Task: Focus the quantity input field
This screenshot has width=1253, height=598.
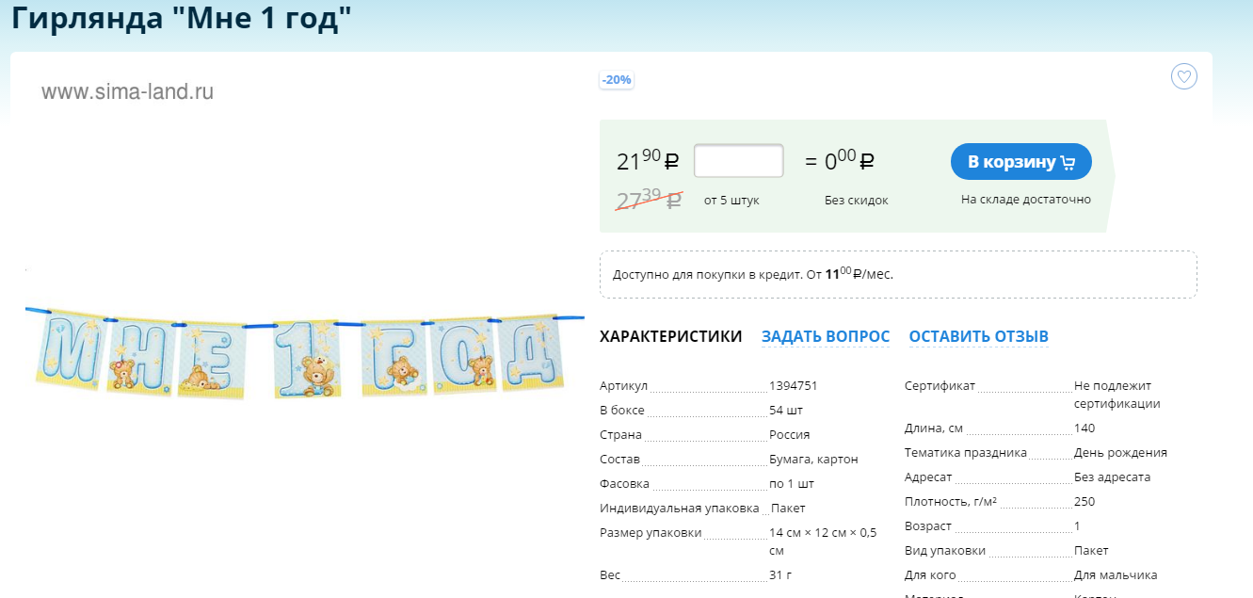Action: (x=738, y=161)
